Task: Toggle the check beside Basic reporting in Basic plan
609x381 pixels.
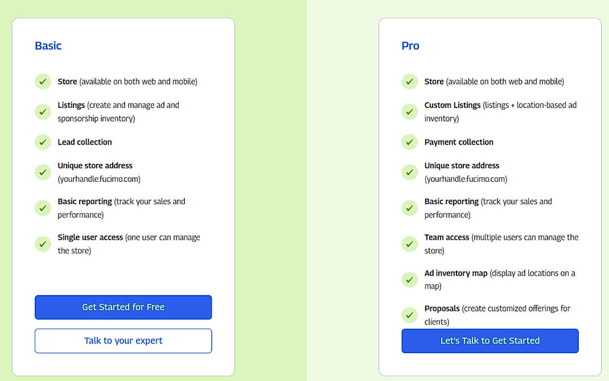Action: tap(43, 208)
